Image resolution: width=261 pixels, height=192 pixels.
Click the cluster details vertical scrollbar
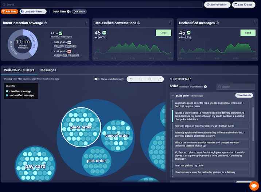(x=253, y=124)
